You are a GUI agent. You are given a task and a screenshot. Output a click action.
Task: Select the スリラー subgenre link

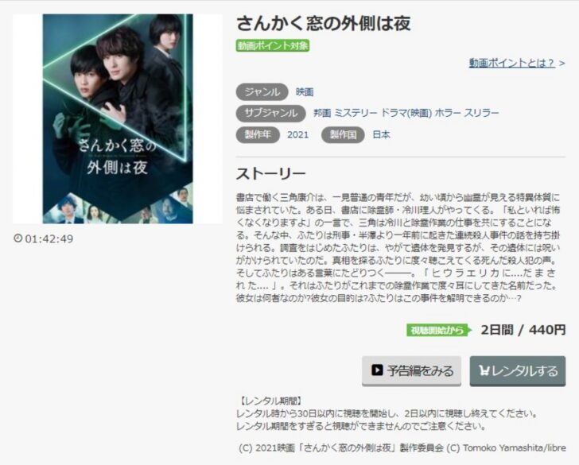pyautogui.click(x=481, y=113)
